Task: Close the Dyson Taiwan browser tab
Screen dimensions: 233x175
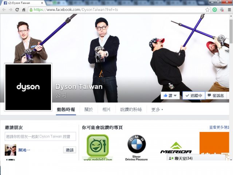Action: (42, 3)
